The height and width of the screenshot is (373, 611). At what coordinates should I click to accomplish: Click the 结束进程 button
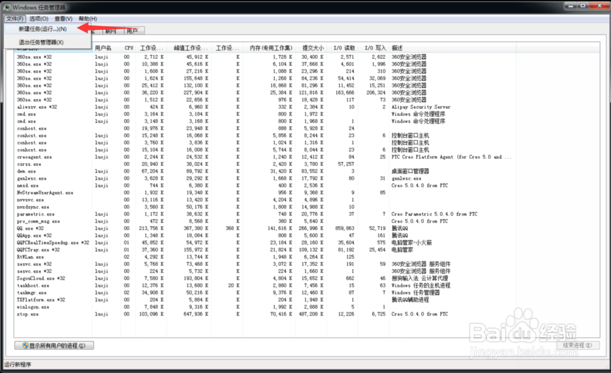[577, 345]
